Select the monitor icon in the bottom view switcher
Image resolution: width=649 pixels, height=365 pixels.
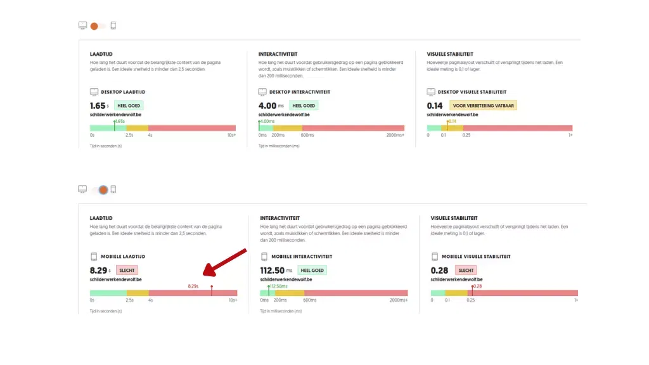pyautogui.click(x=83, y=189)
